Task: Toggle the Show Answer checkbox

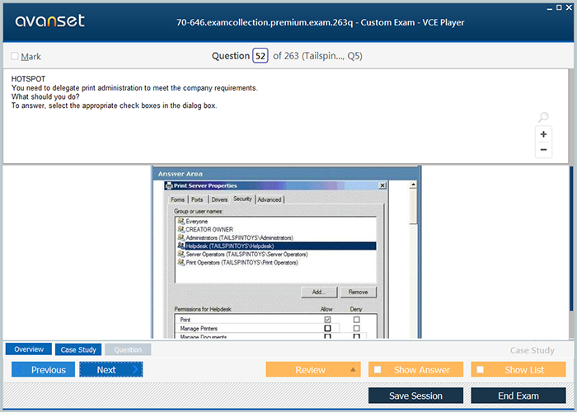Action: click(378, 370)
